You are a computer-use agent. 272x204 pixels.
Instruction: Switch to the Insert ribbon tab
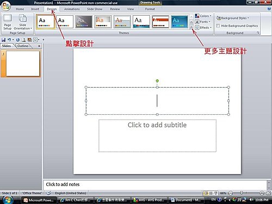click(x=35, y=9)
